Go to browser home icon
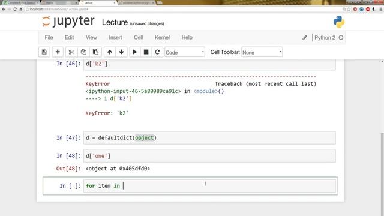This screenshot has height=216, width=384. point(21,9)
